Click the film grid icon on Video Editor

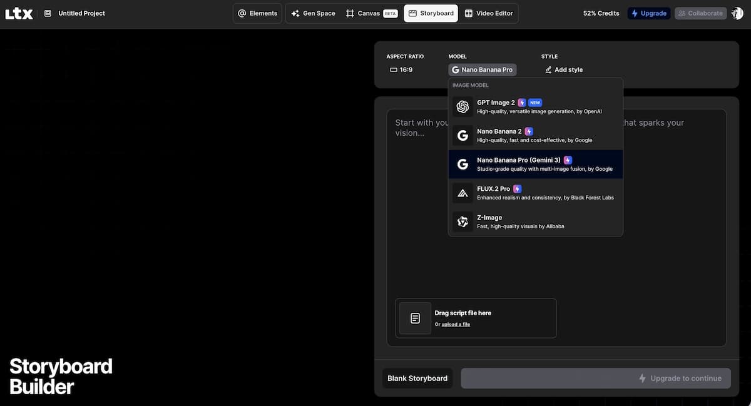tap(468, 13)
